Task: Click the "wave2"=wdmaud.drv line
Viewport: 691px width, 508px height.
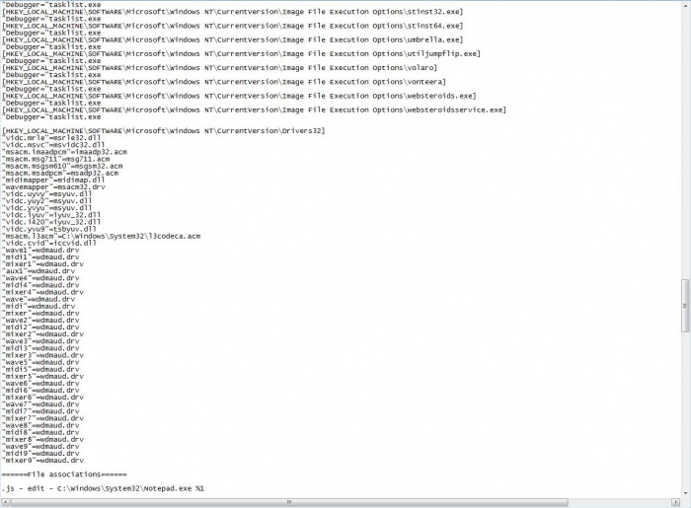Action: (40, 321)
